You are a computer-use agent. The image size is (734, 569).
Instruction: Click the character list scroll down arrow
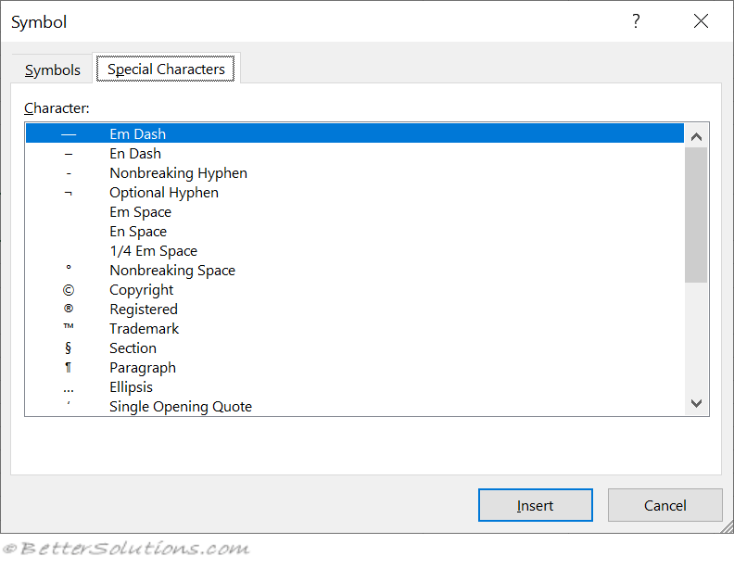[x=696, y=403]
